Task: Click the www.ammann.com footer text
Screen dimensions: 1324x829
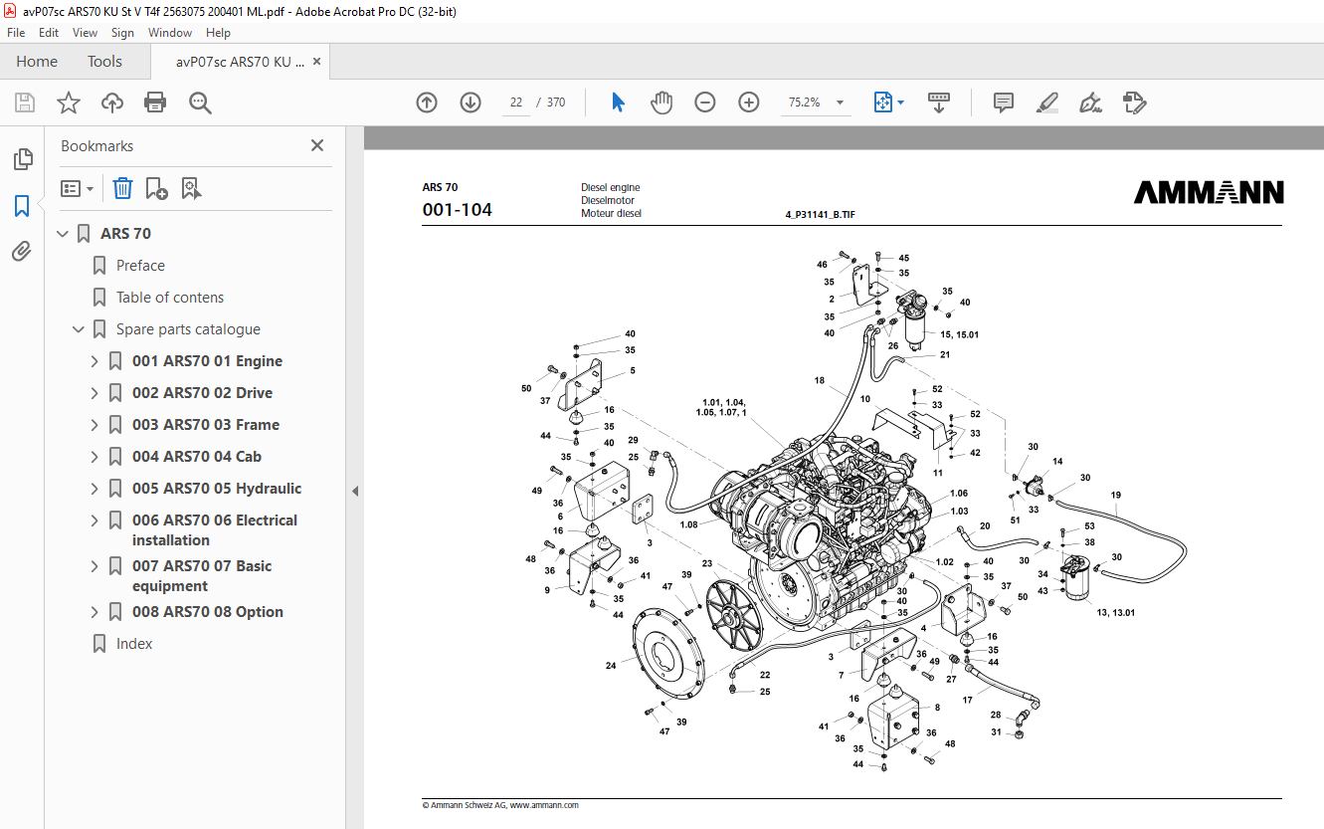Action: pyautogui.click(x=544, y=805)
